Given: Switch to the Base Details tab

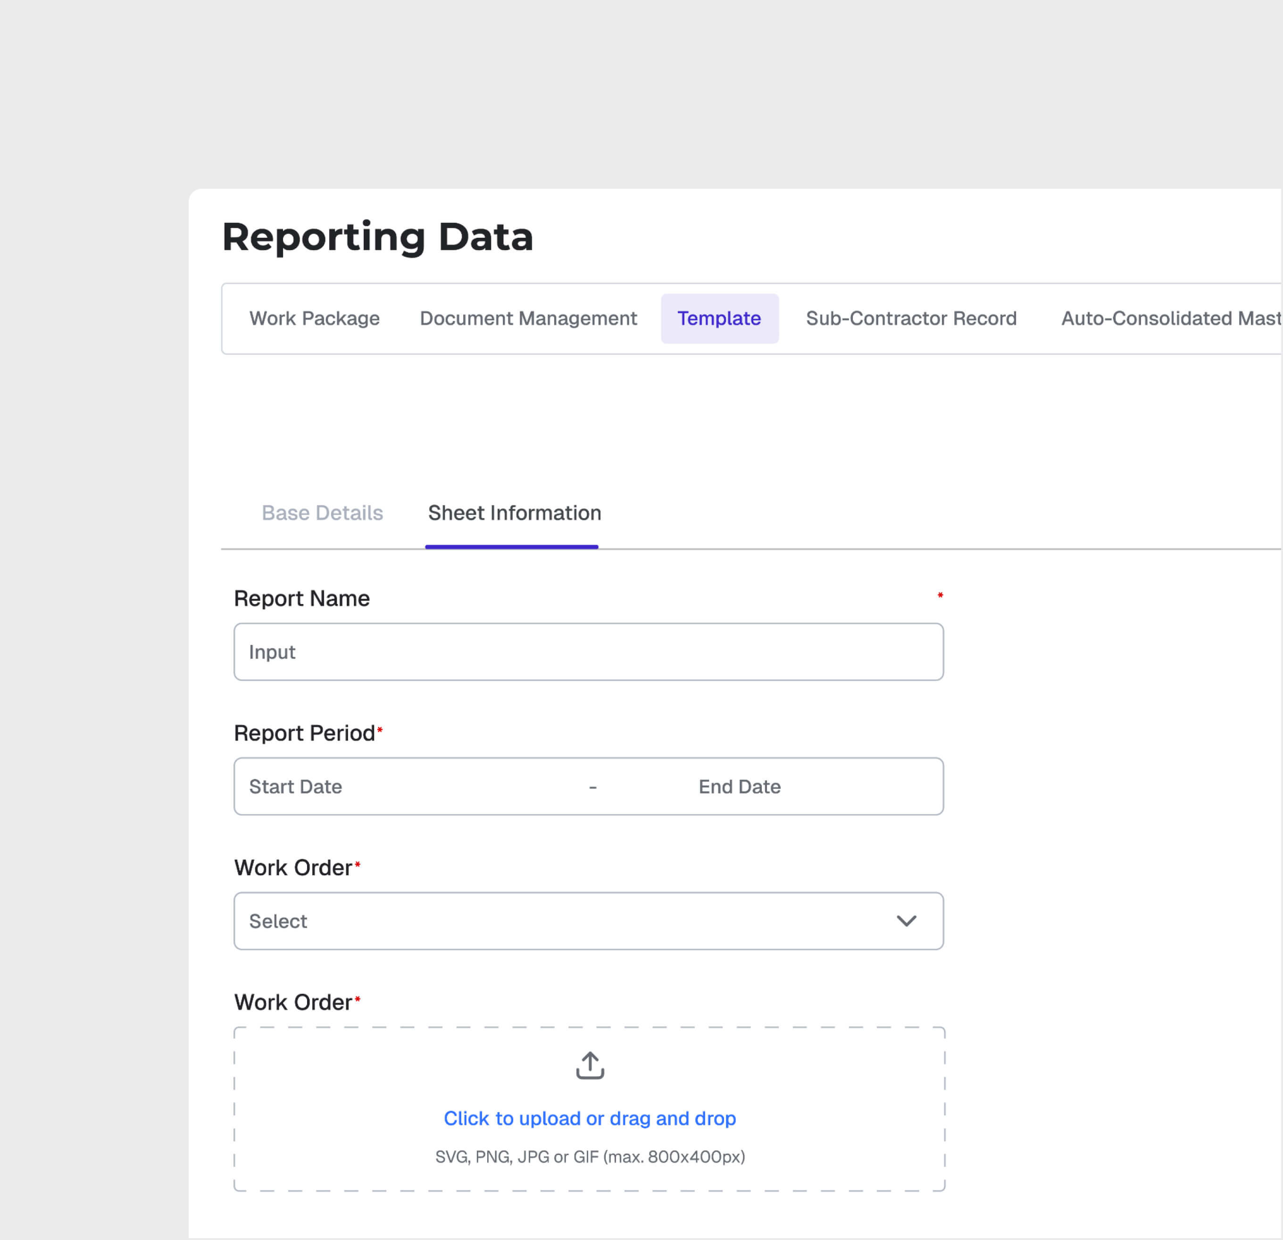Looking at the screenshot, I should point(322,513).
